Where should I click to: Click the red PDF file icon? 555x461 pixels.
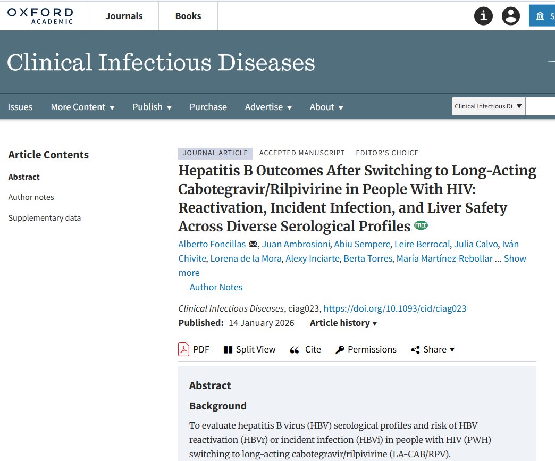183,349
